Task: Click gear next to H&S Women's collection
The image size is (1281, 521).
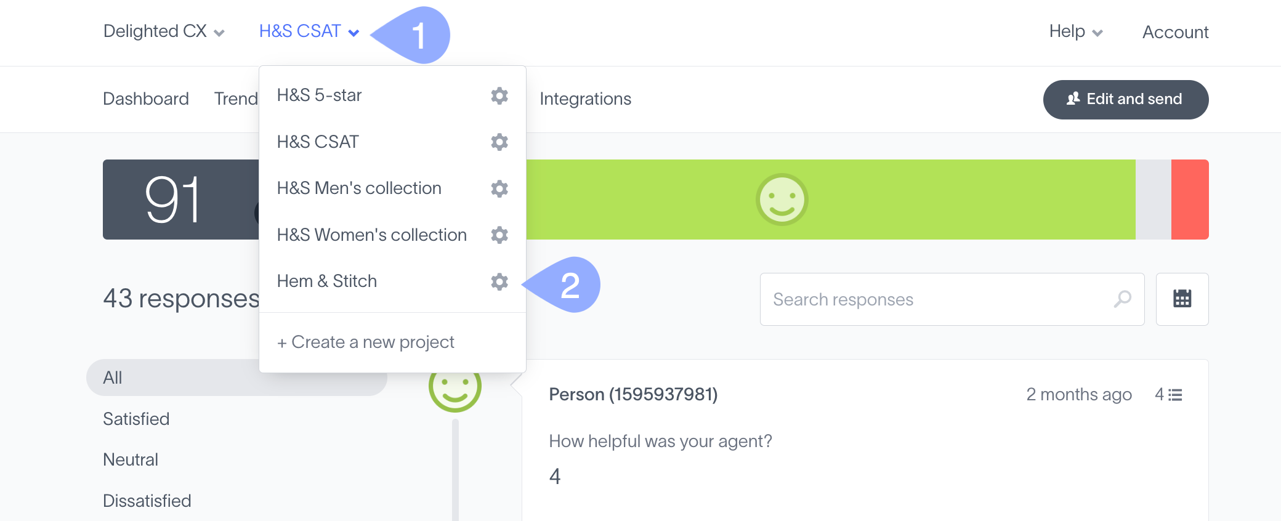Action: pyautogui.click(x=499, y=235)
